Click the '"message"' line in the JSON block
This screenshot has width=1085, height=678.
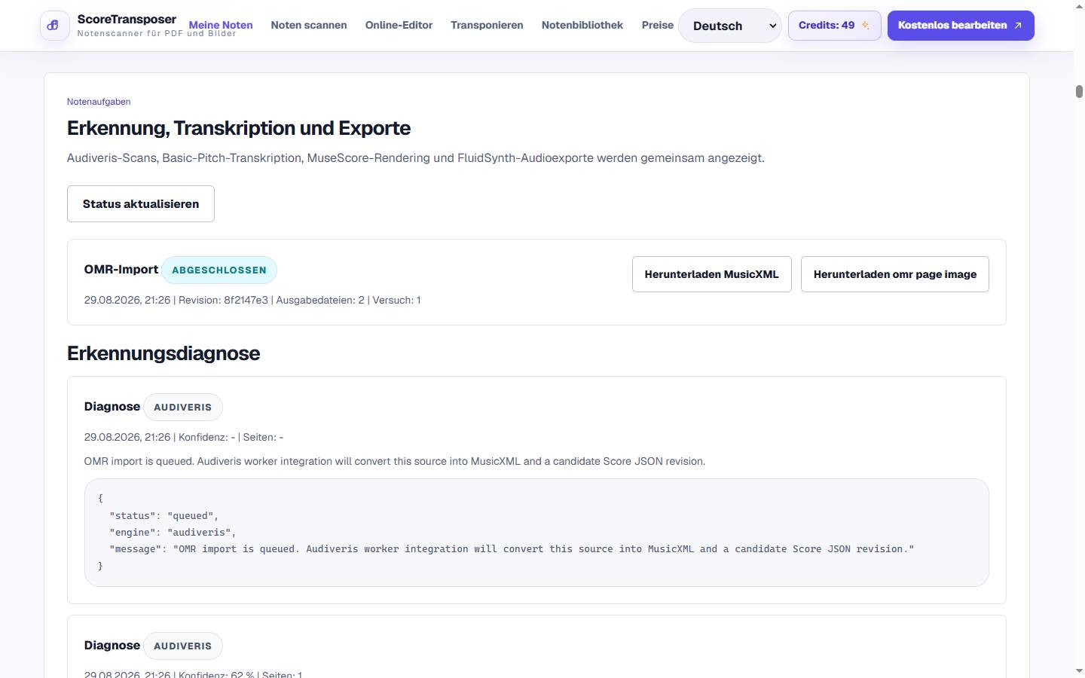(x=512, y=549)
